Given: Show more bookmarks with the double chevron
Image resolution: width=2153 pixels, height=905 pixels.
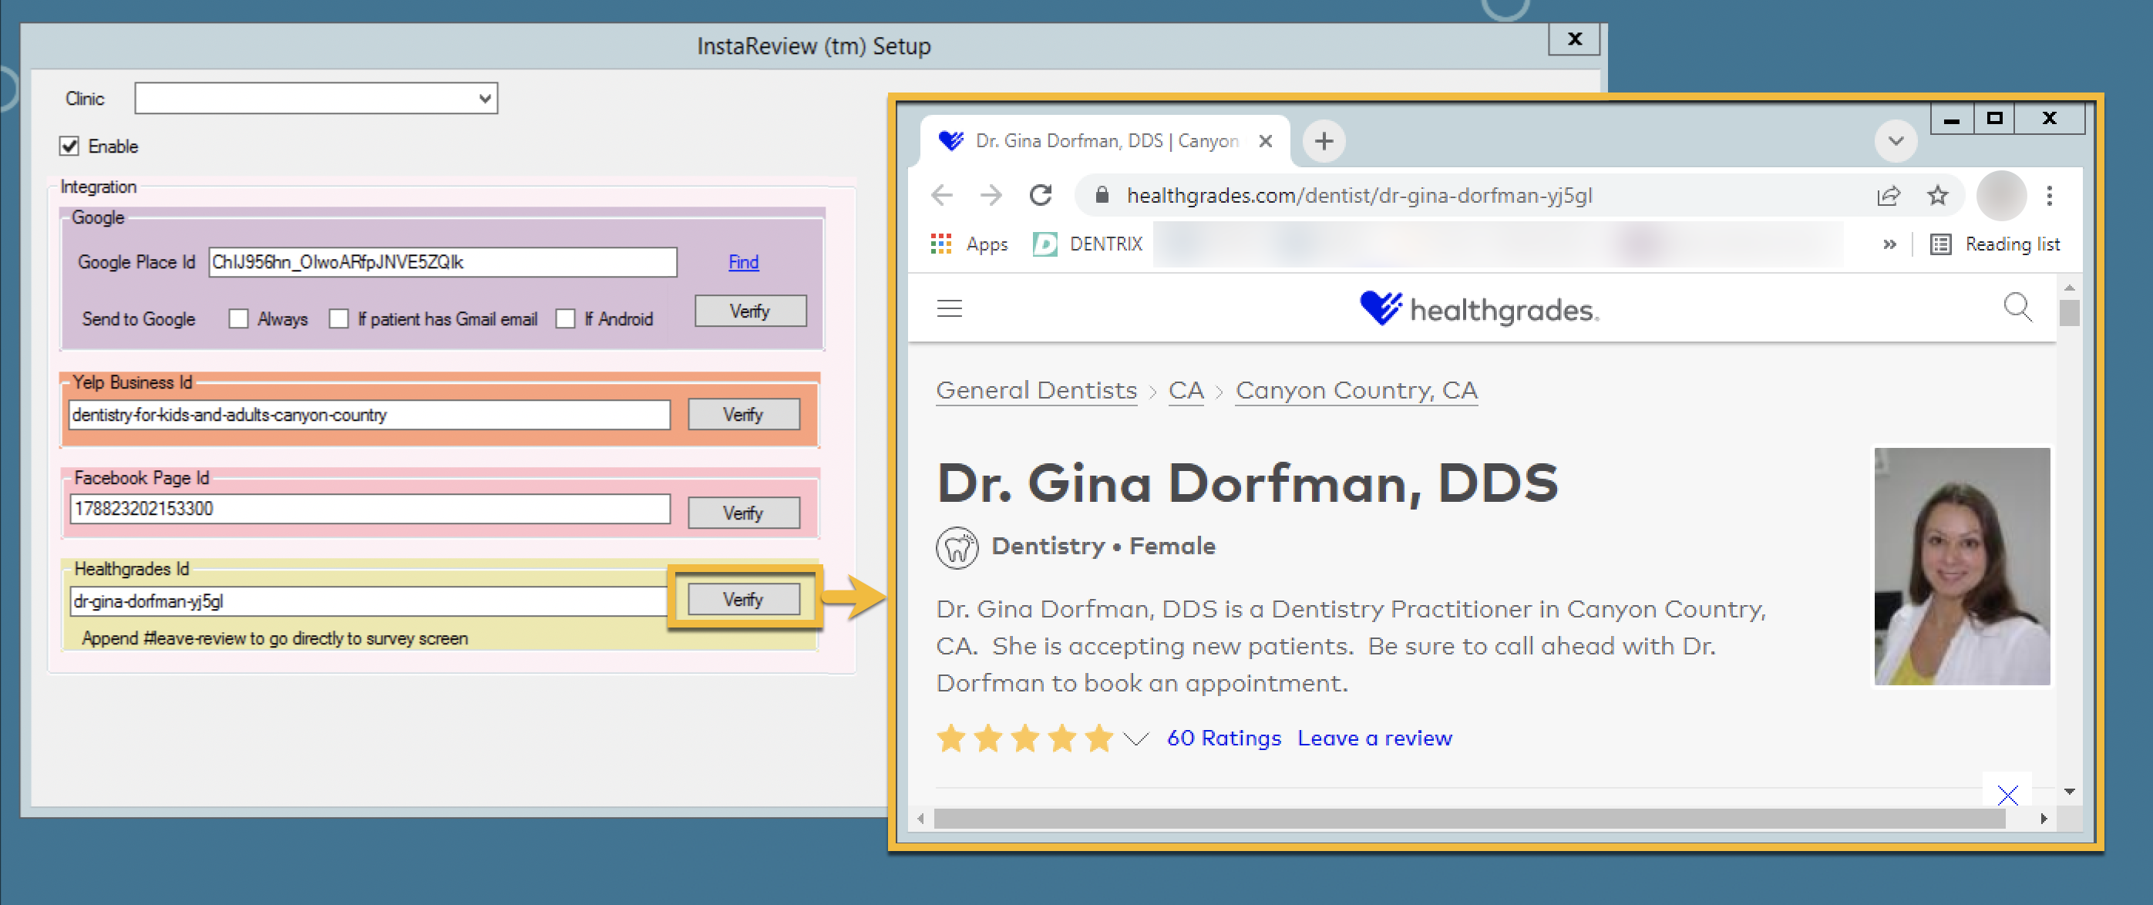Looking at the screenshot, I should coord(1889,244).
